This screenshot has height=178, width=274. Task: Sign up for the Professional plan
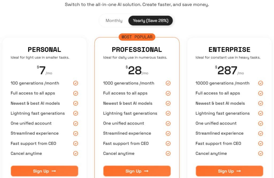pyautogui.click(x=137, y=171)
